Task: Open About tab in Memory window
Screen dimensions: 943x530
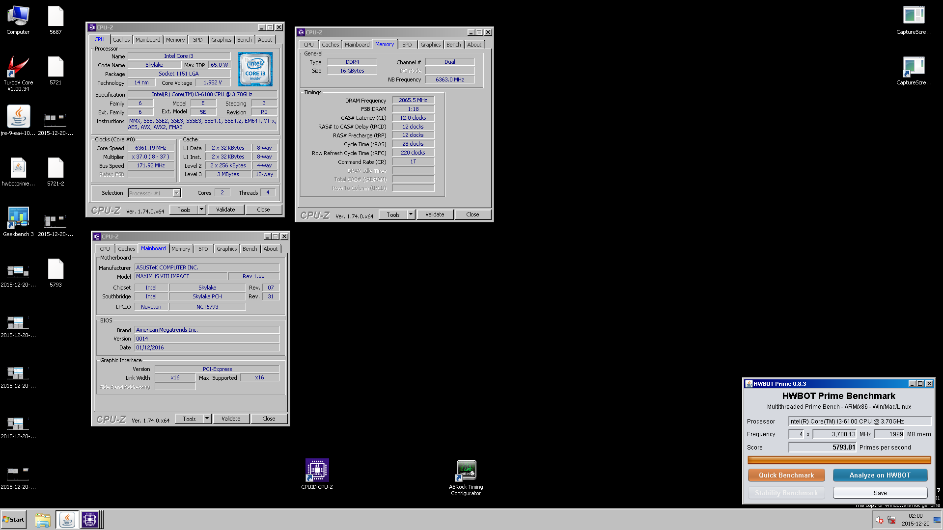Action: click(x=474, y=45)
